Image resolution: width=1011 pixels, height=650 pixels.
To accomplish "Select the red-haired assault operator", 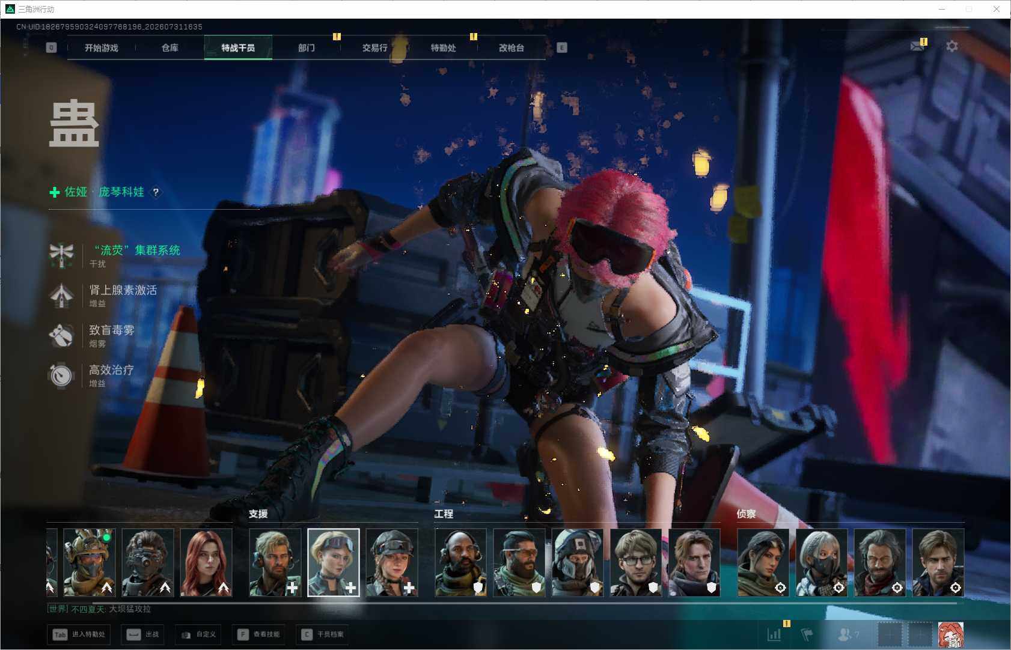I will (x=206, y=563).
